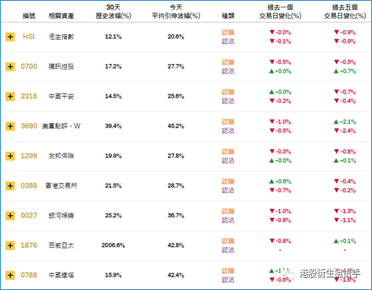Click the 過去五個交易日變化(%) column header

(x=345, y=11)
